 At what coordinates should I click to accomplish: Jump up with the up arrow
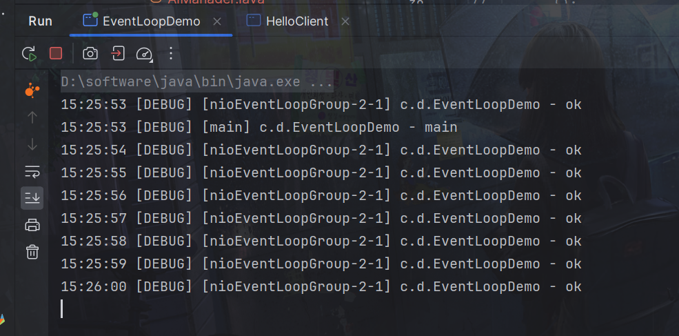pyautogui.click(x=32, y=117)
